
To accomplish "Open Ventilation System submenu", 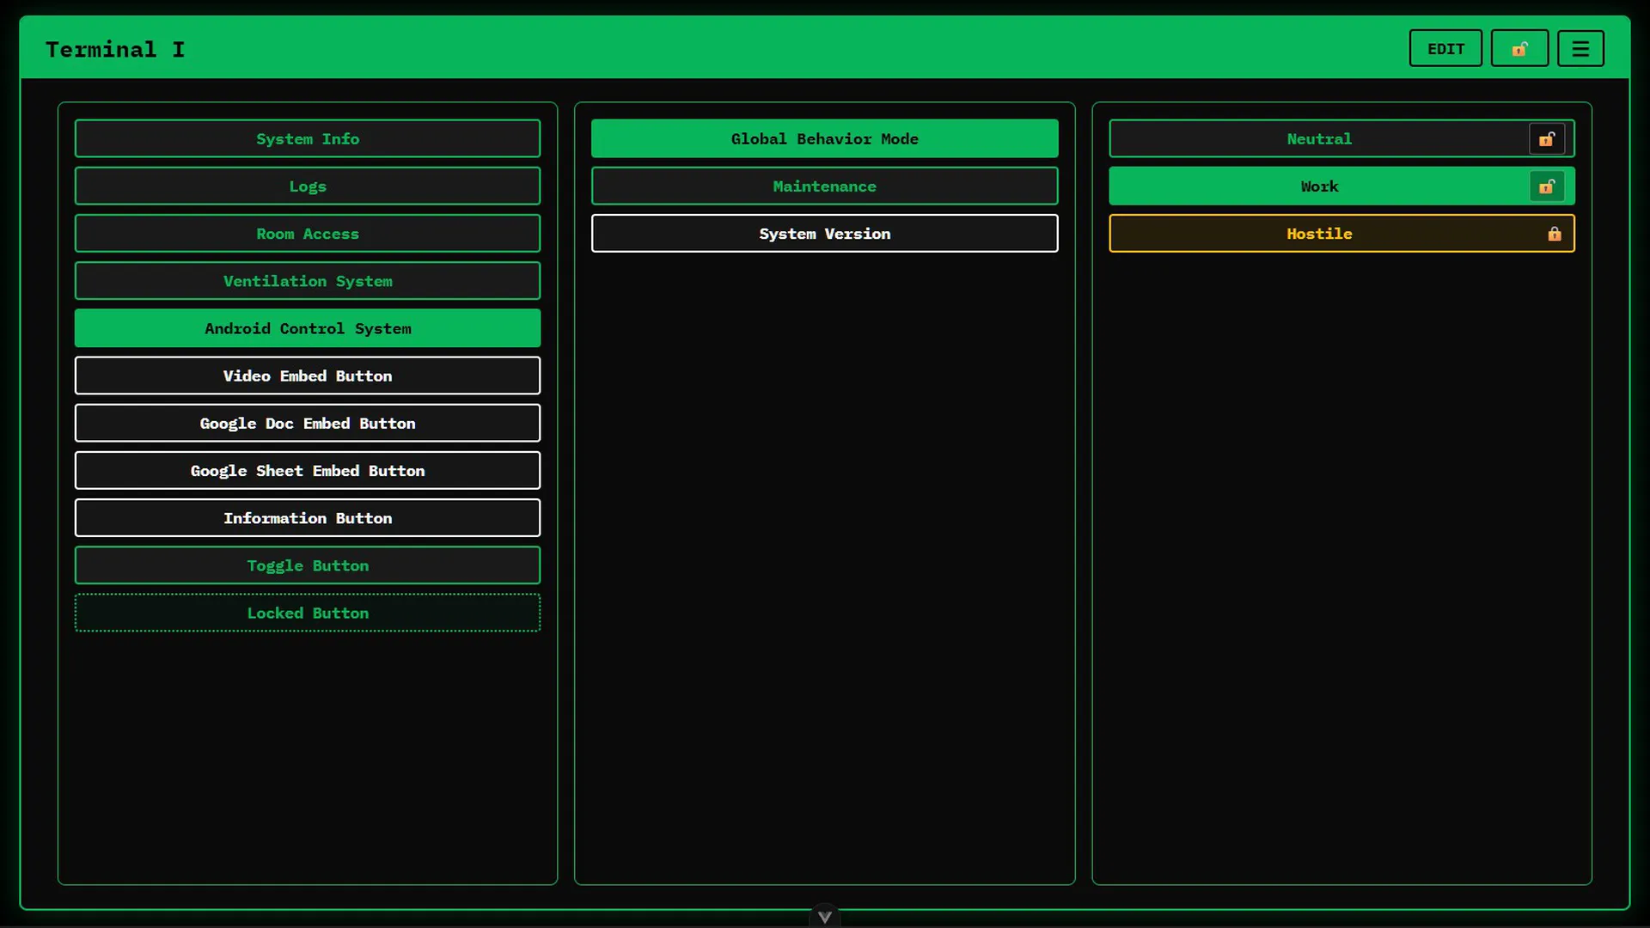I will tap(308, 281).
